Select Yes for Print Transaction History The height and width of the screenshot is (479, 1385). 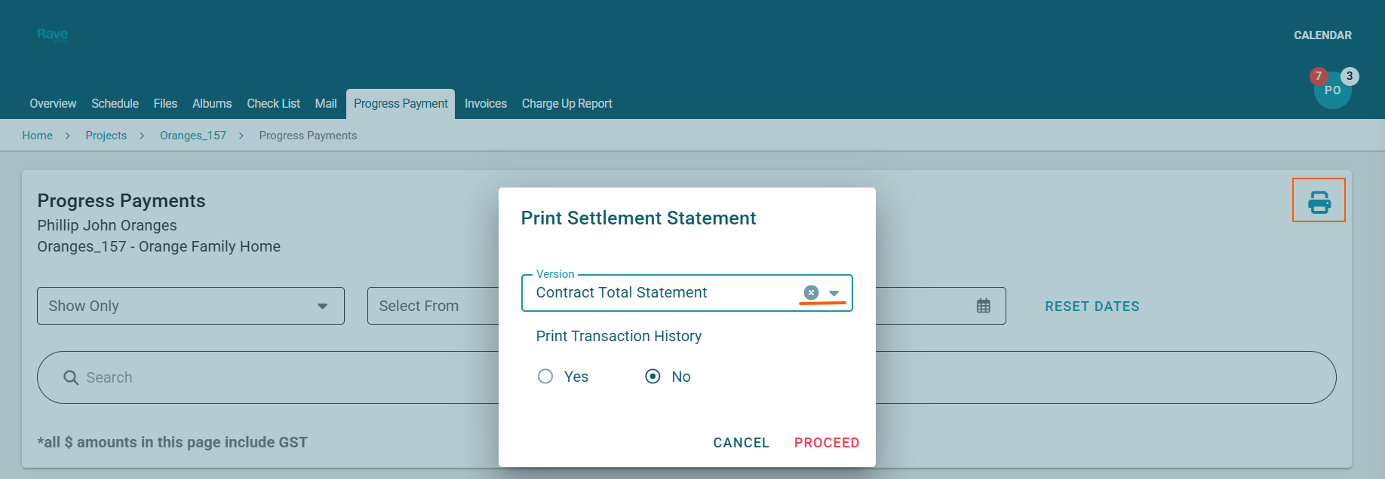tap(545, 377)
